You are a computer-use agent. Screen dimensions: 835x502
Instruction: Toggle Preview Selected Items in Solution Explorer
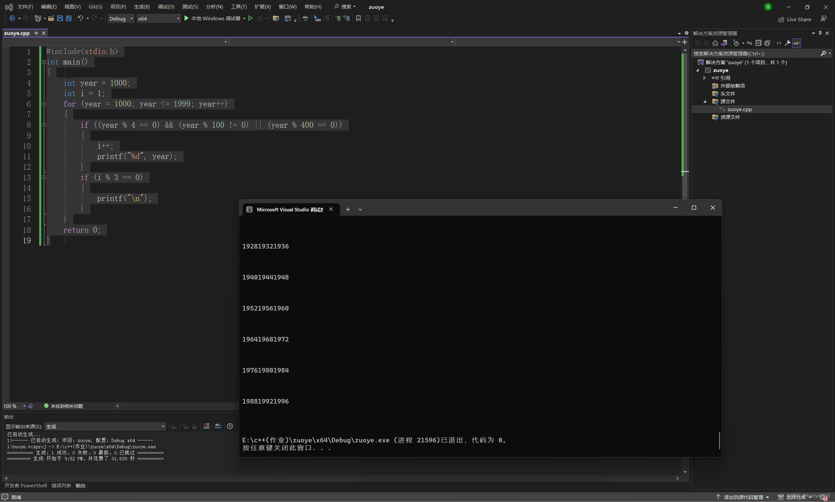pyautogui.click(x=797, y=43)
